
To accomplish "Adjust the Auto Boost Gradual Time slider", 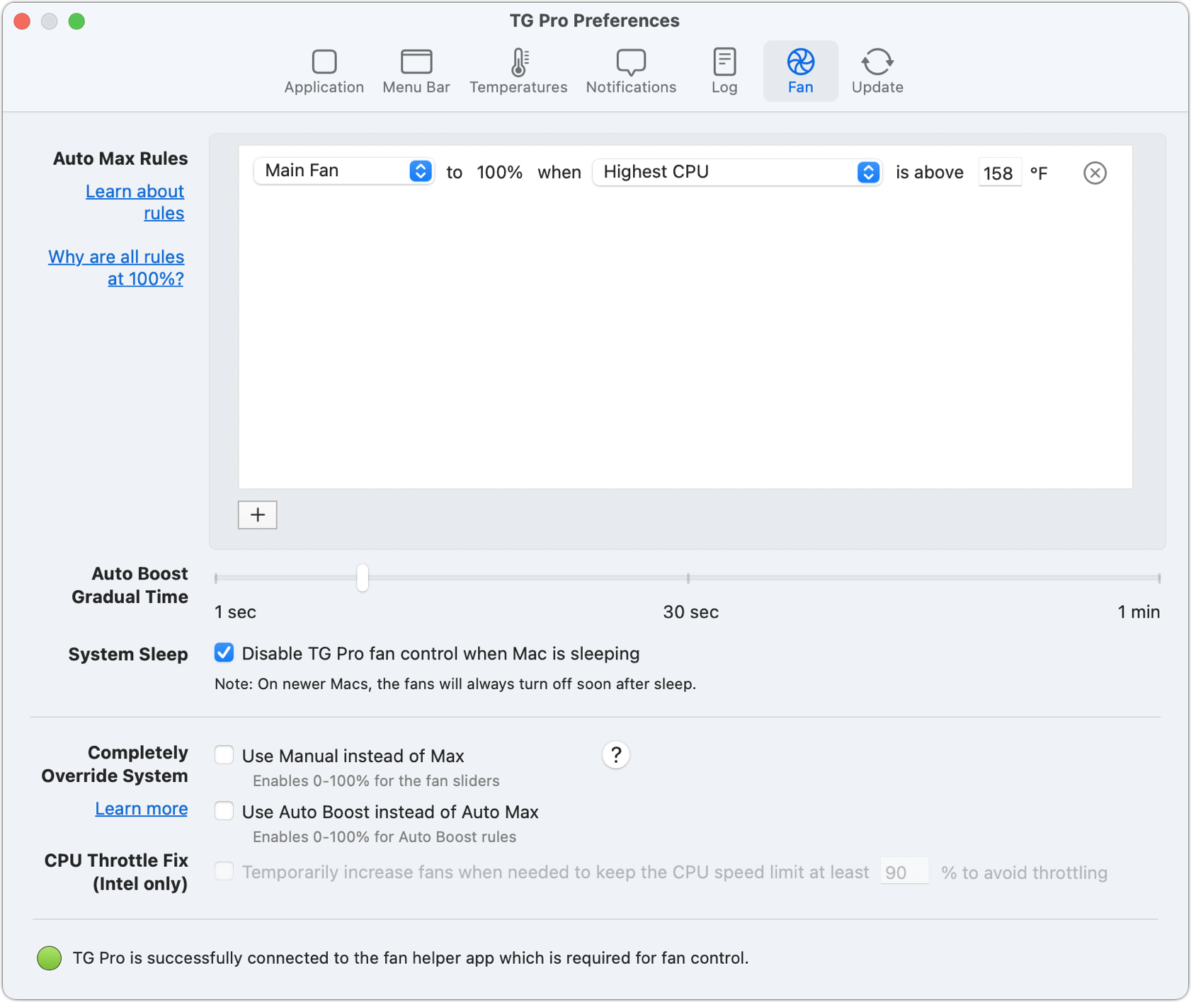I will 362,577.
